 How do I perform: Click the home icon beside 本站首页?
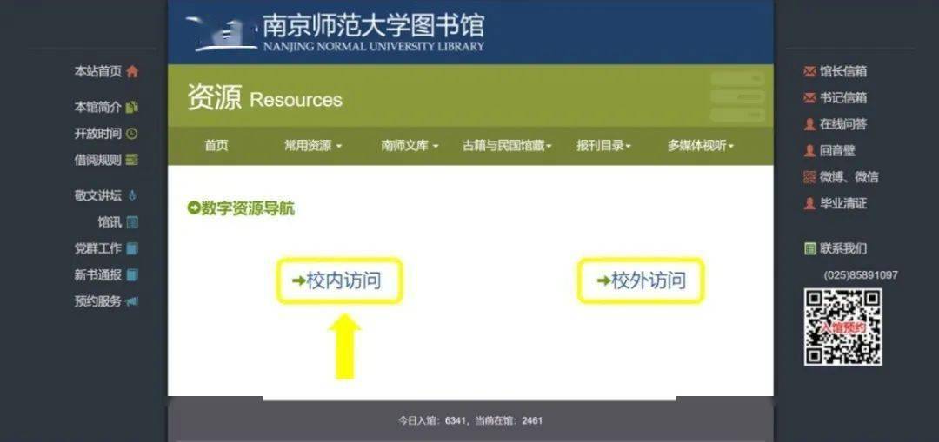tap(132, 72)
